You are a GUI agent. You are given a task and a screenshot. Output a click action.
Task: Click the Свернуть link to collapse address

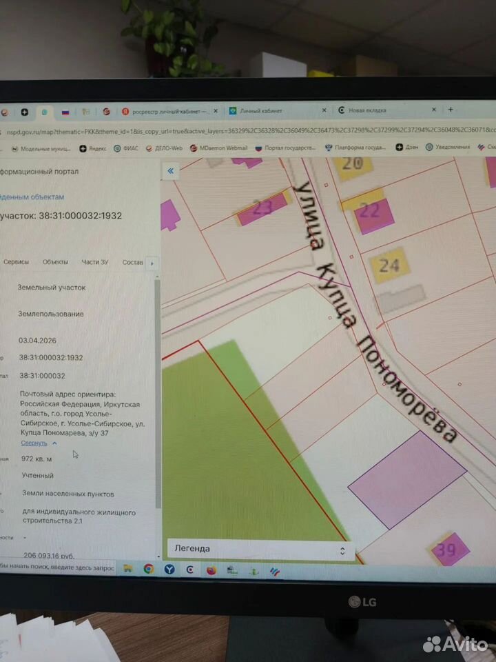34,443
